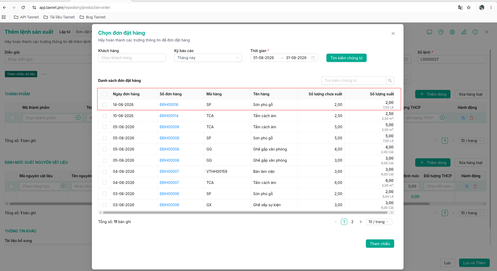Click the Chọn khách hàng combo box
This screenshot has width=497, height=271.
[132, 58]
